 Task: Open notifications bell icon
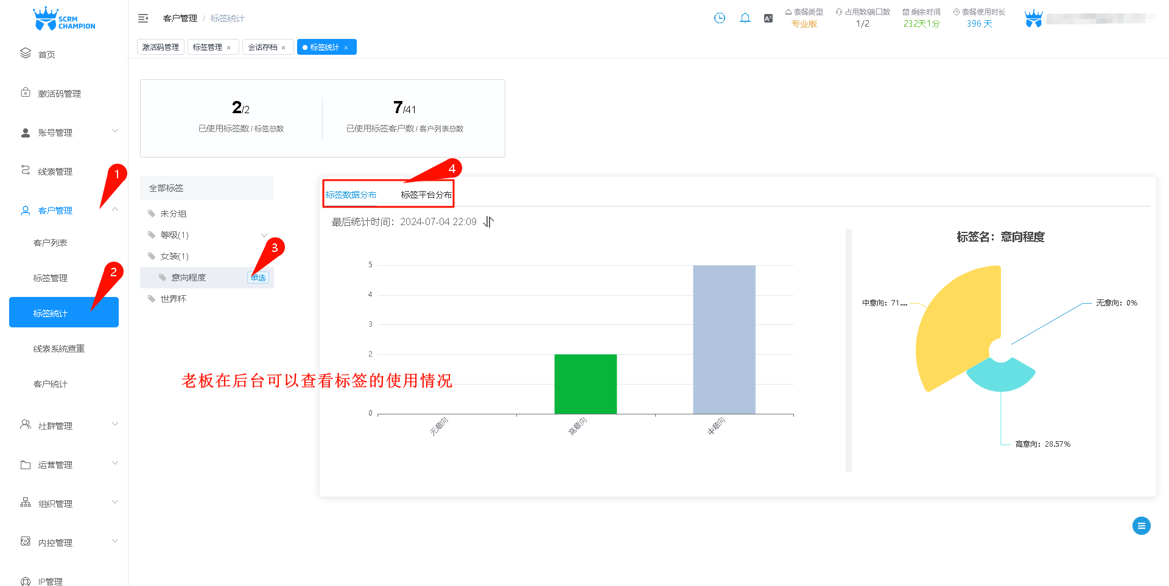click(x=745, y=18)
